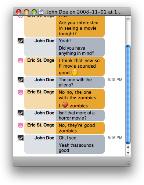Click the 5:15 PM timestamp
This screenshot has width=144, height=185.
(x=115, y=79)
